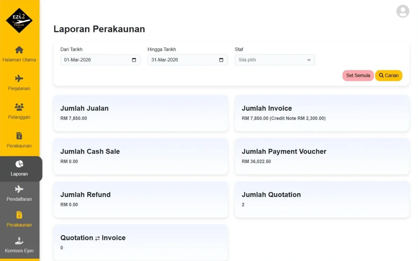Open the Perakaunan menu directly below Pelanggan

pyautogui.click(x=19, y=140)
